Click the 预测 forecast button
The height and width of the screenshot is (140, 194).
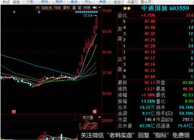click(x=87, y=8)
